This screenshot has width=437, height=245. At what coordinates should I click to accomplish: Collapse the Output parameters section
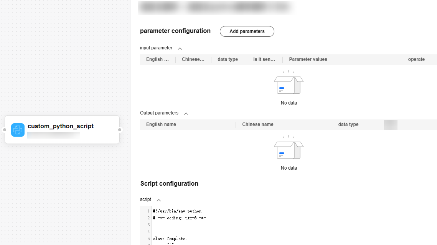click(186, 114)
